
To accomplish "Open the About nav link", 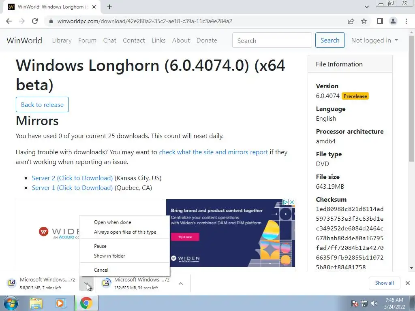I will [x=181, y=40].
